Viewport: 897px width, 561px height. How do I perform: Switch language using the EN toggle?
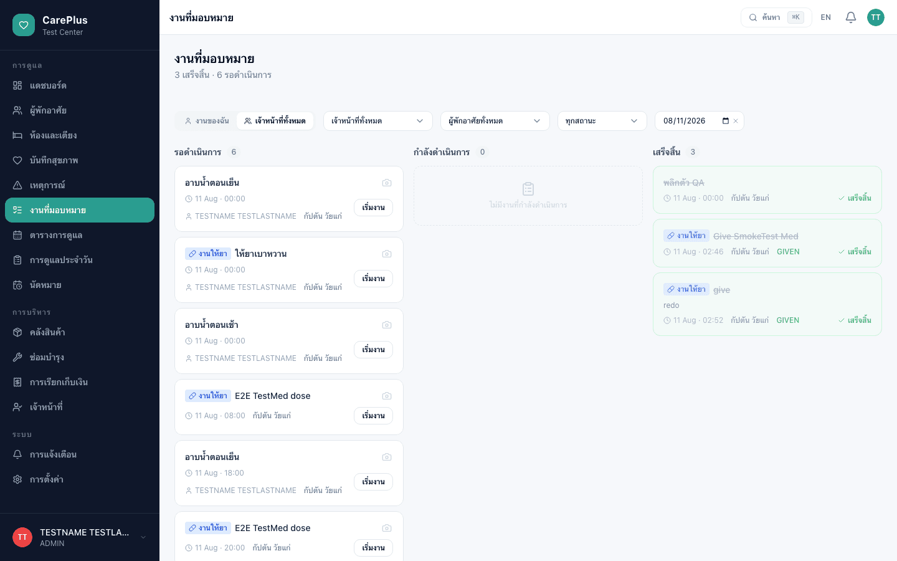826,17
